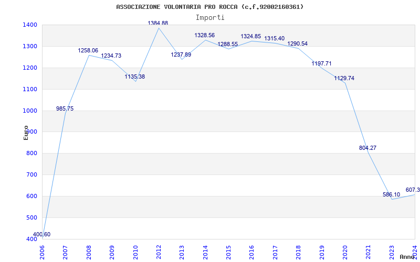Select the 1315.40 value label
Viewport: 420px width, 262px height.
point(274,38)
